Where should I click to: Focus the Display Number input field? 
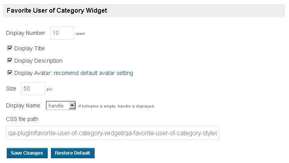tap(62, 33)
